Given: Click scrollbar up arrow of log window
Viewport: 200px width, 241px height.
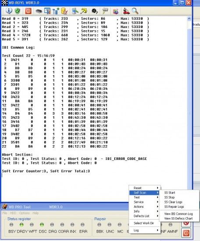Looking at the screenshot, I should tap(189, 19).
